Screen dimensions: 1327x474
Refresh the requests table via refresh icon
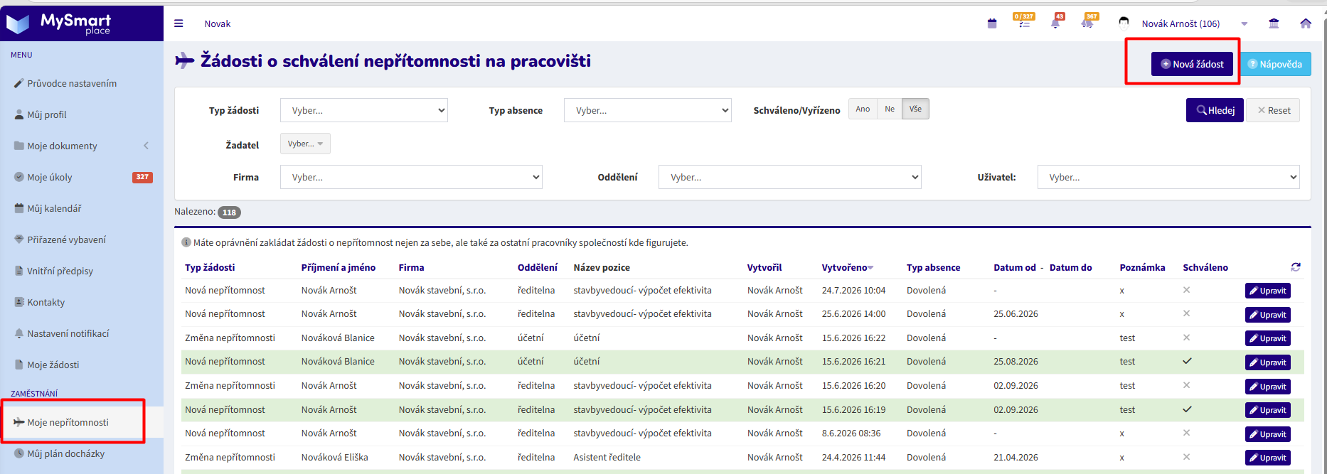click(1296, 267)
